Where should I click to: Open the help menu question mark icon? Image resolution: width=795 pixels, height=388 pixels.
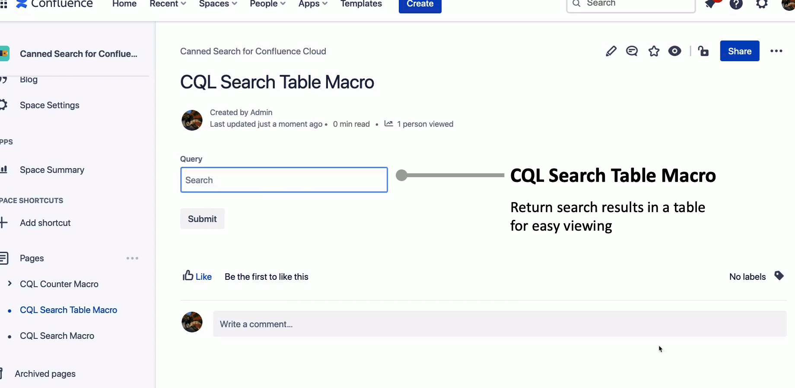point(736,4)
